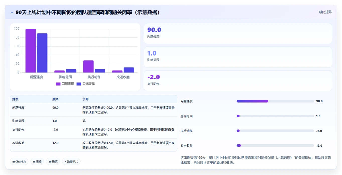Click the 执行动作 目标表现 blue bar
Viewport: 342px width, 175px height.
click(100, 71)
